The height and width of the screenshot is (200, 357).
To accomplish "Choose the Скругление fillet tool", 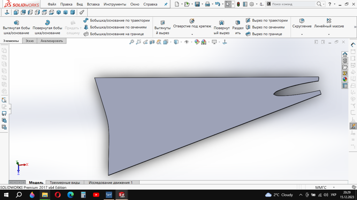I will point(302,23).
